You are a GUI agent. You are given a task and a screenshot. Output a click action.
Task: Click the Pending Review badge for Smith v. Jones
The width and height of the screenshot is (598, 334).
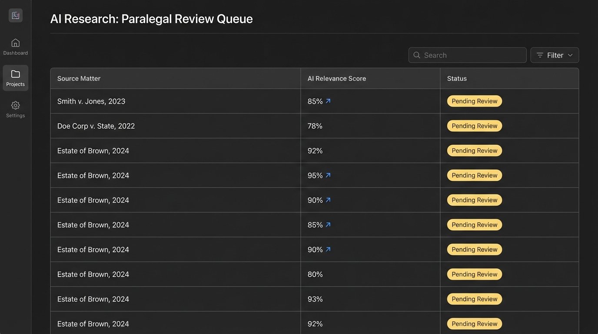(x=474, y=101)
